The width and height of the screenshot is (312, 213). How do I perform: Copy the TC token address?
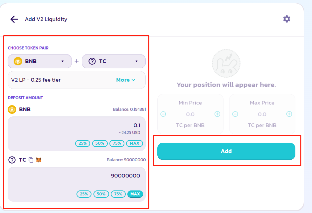31,160
